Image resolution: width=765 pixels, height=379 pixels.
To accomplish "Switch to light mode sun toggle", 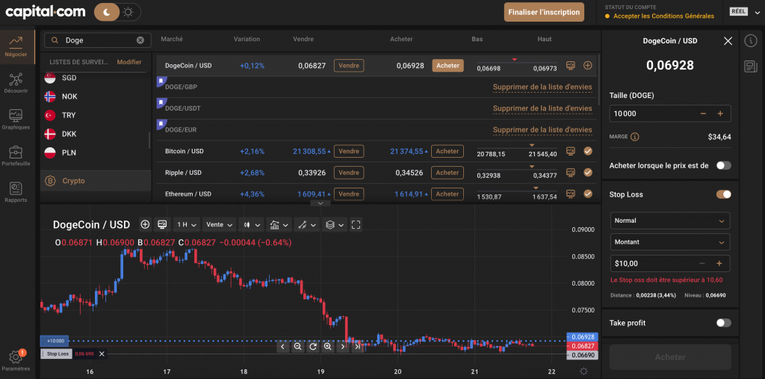I will [x=128, y=12].
